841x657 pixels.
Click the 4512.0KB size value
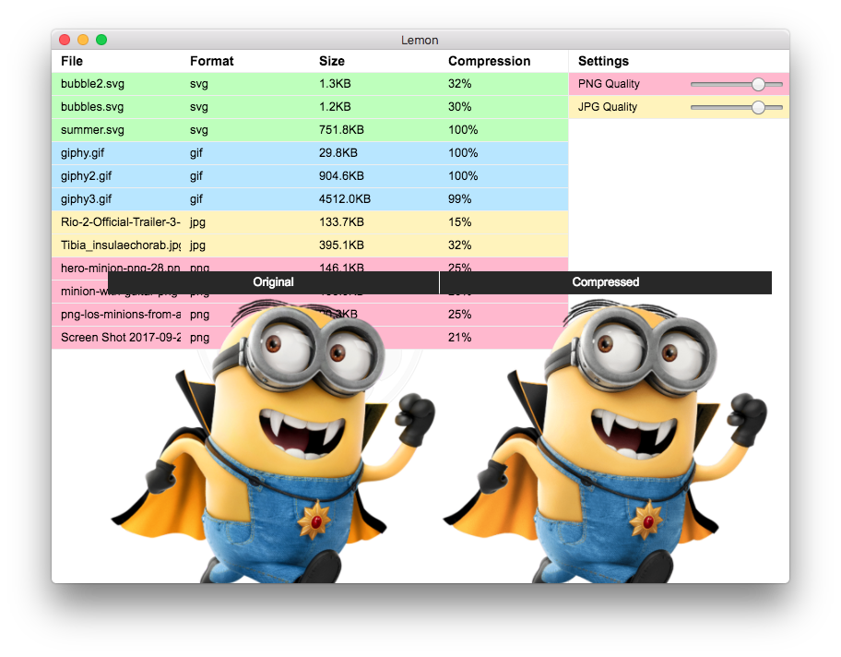tap(344, 199)
